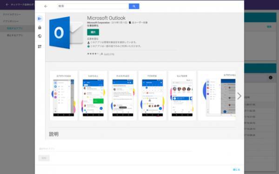This screenshot has height=174, width=279.
Task: Click the close link at dialog bottom right
Action: pyautogui.click(x=236, y=169)
